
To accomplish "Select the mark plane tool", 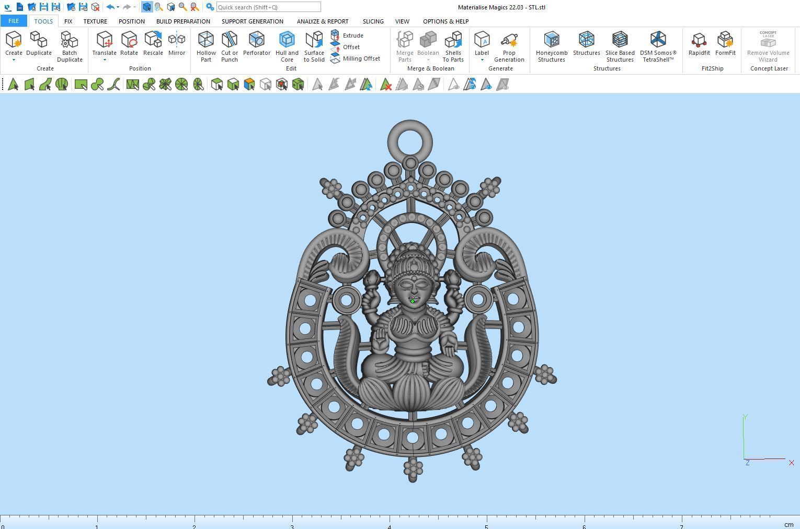I will (x=29, y=85).
